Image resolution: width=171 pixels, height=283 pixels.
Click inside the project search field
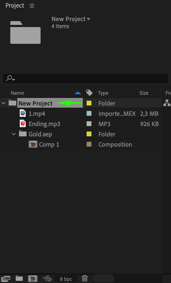click(89, 78)
